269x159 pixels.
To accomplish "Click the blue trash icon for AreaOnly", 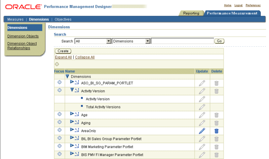I will click(x=217, y=131).
